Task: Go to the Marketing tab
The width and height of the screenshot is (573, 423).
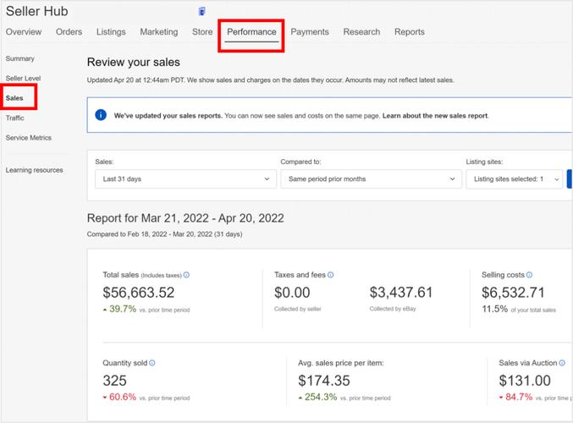Action: (159, 32)
